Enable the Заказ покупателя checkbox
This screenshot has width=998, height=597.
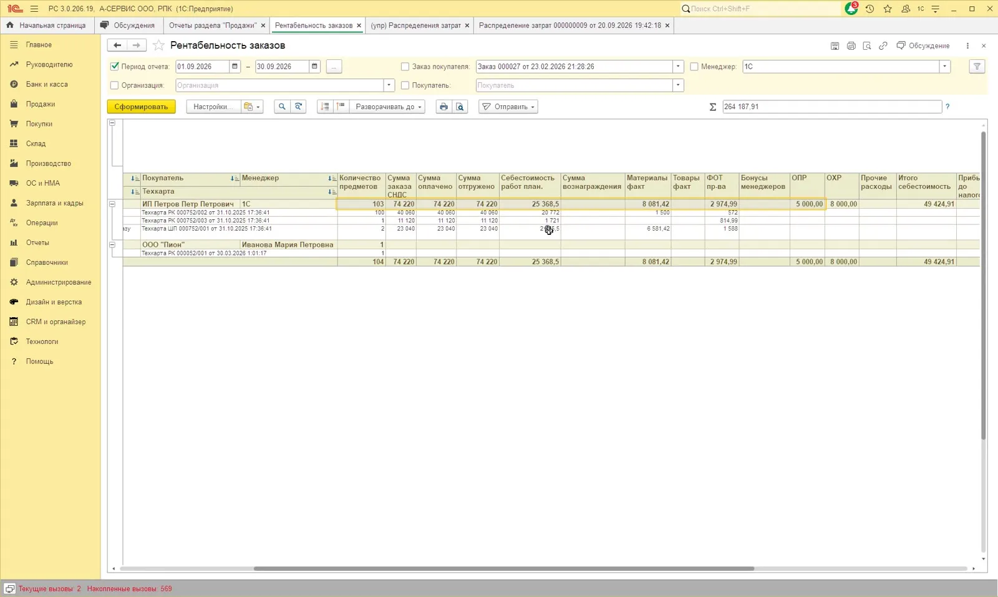pyautogui.click(x=405, y=67)
